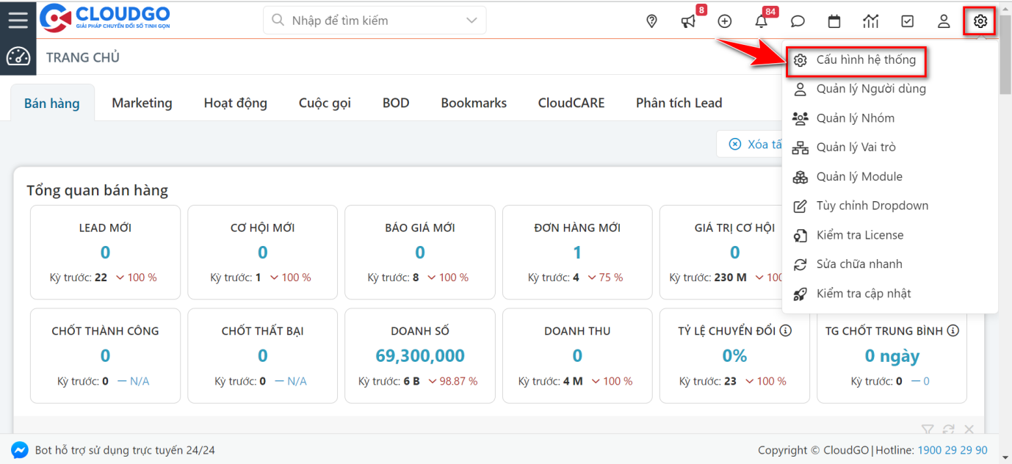Click the location pin icon
Image resolution: width=1012 pixels, height=464 pixels.
click(651, 21)
